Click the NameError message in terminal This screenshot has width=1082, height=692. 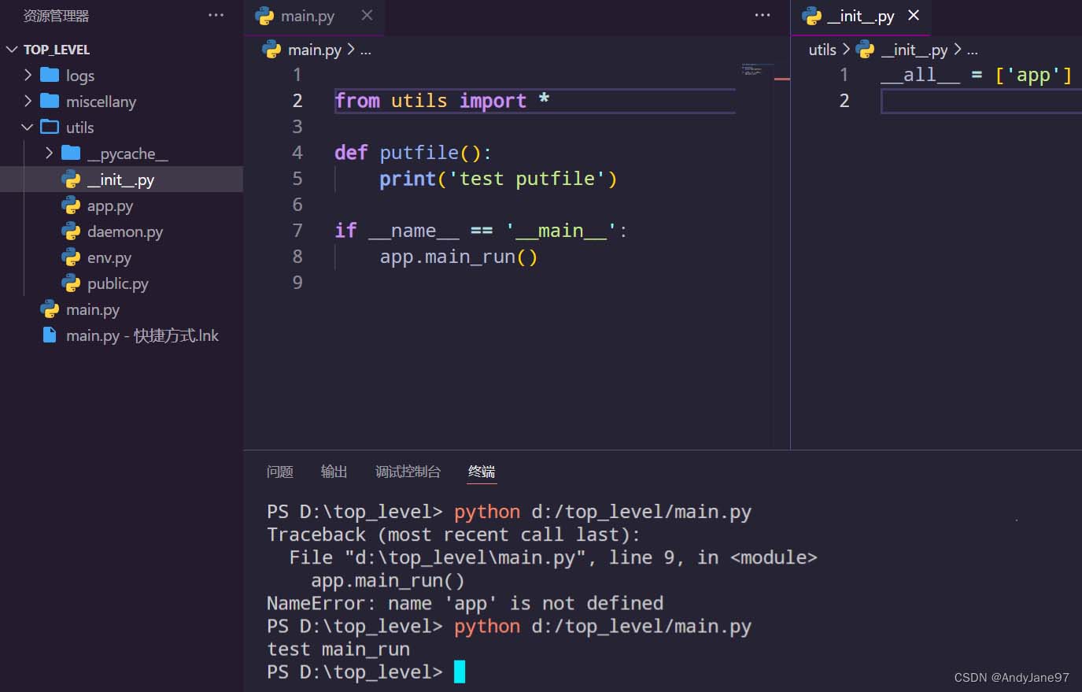[465, 603]
